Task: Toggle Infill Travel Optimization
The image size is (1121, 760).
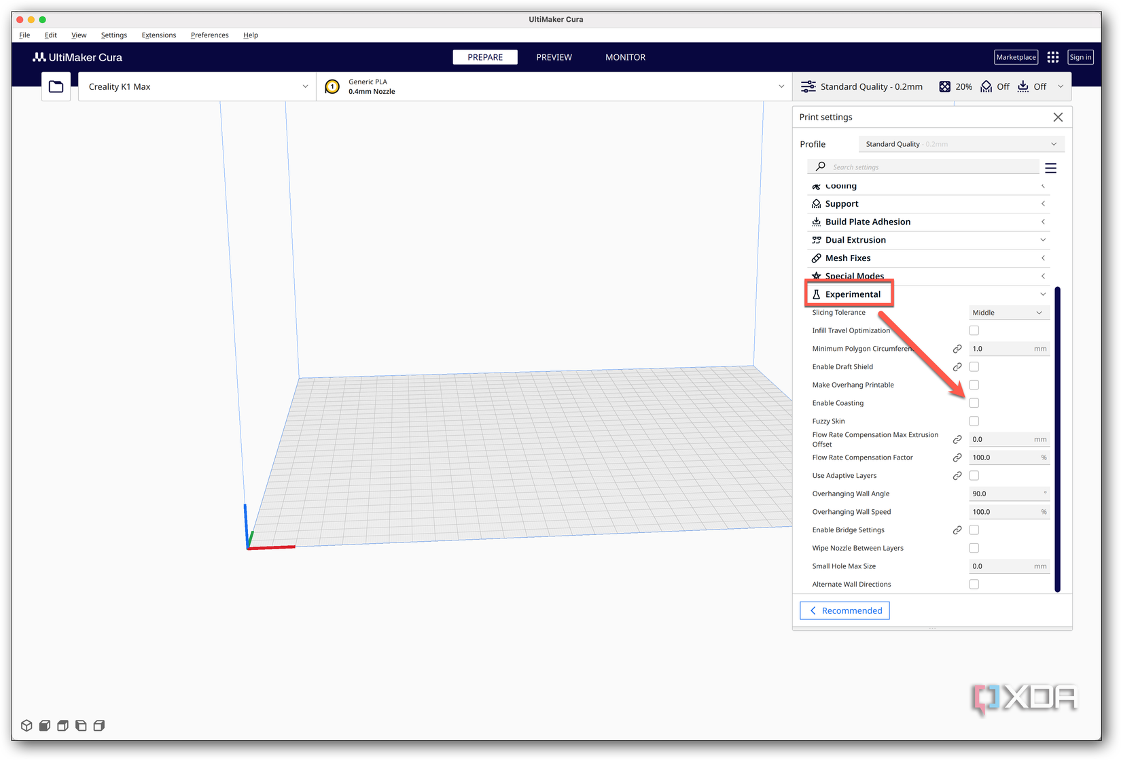Action: coord(974,330)
